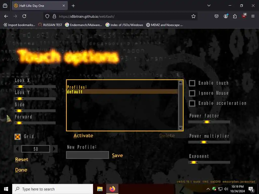This screenshot has height=194, width=259.
Task: Open Windows Start menu
Action: [x=6, y=189]
